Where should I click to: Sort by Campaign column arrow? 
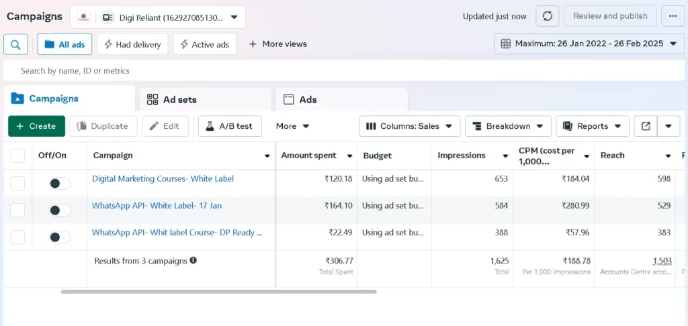pyautogui.click(x=267, y=156)
